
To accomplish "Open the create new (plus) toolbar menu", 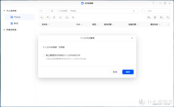I will pos(42,17).
